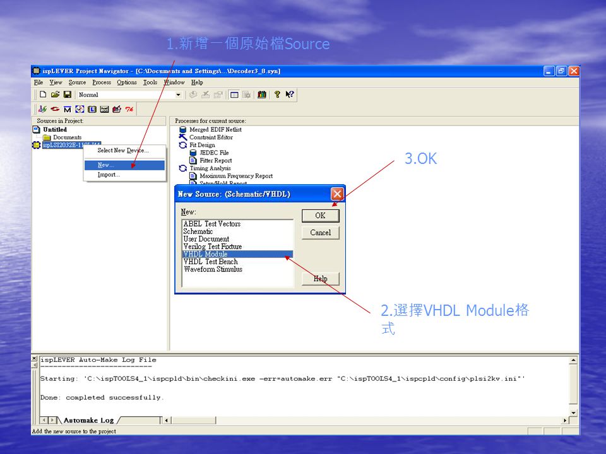
Task: Click the tab scroll right arrow near Automake Log
Action: click(52, 420)
